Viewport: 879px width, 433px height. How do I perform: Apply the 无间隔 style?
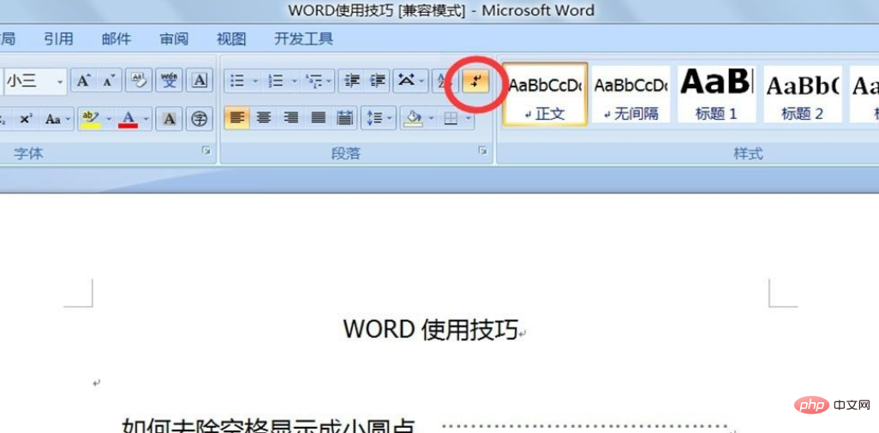click(631, 94)
